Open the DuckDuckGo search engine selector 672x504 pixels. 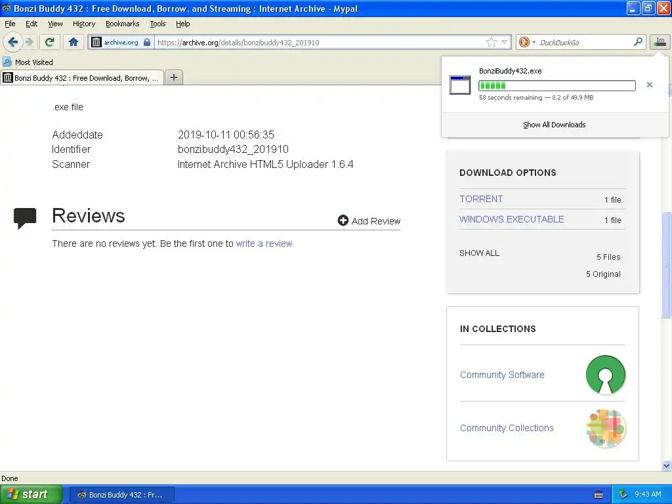pos(527,42)
